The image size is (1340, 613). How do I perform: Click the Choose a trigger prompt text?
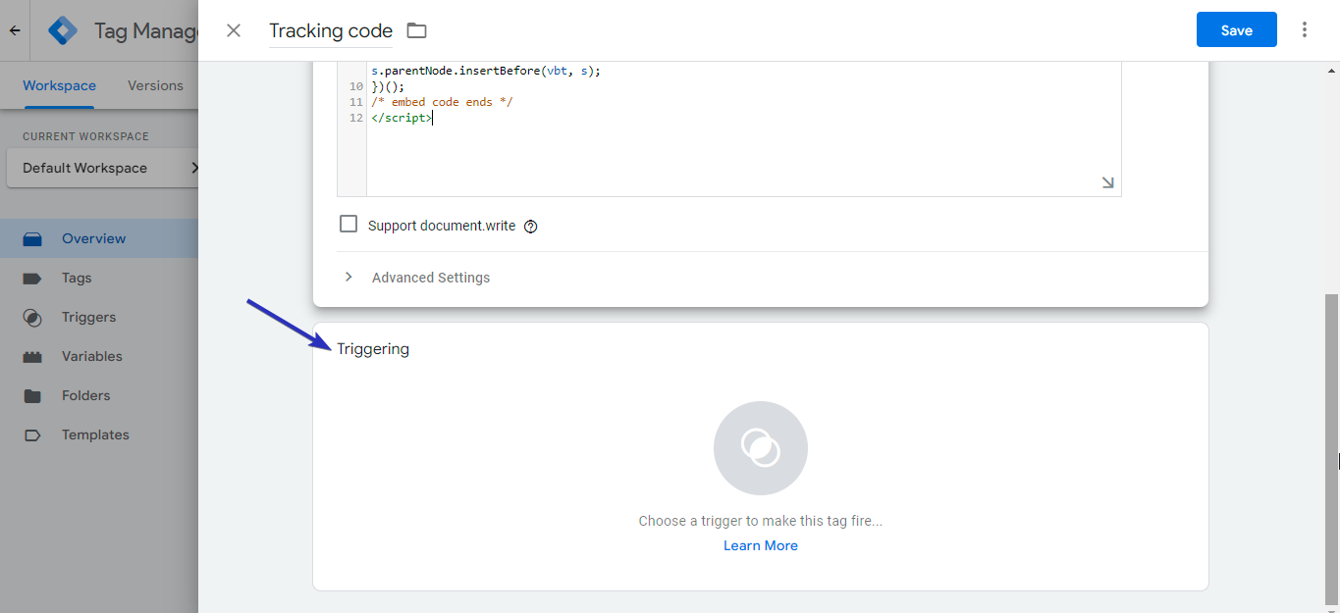pyautogui.click(x=761, y=521)
